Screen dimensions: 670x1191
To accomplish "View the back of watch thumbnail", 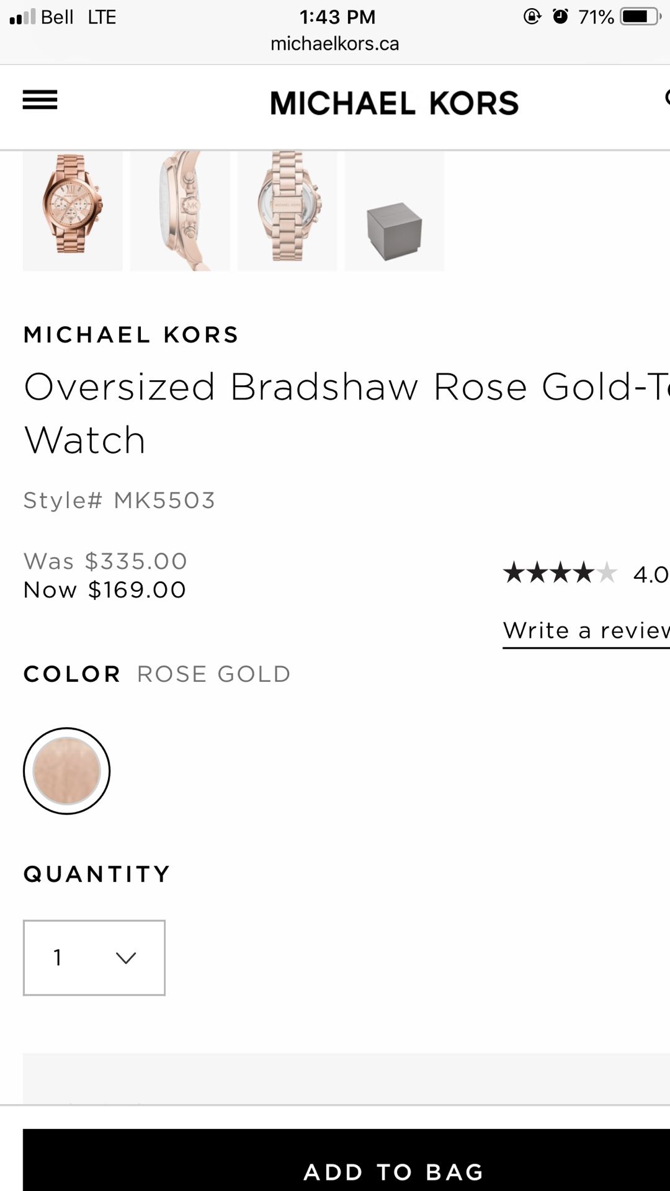I will [x=287, y=211].
